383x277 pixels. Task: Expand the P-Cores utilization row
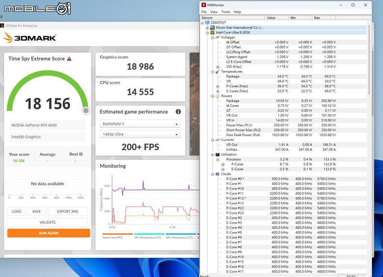[223, 164]
